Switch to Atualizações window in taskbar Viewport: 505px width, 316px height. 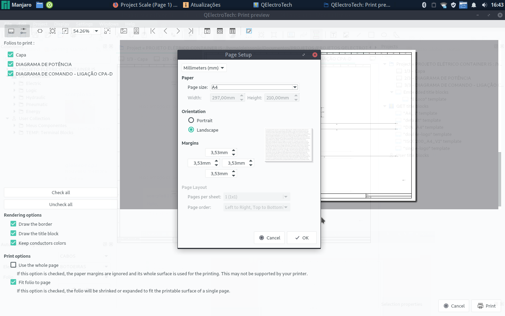202,5
